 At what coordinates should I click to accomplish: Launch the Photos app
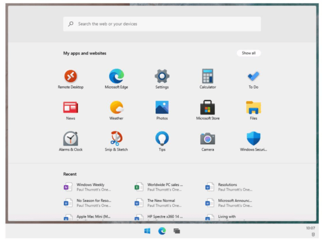pos(162,108)
